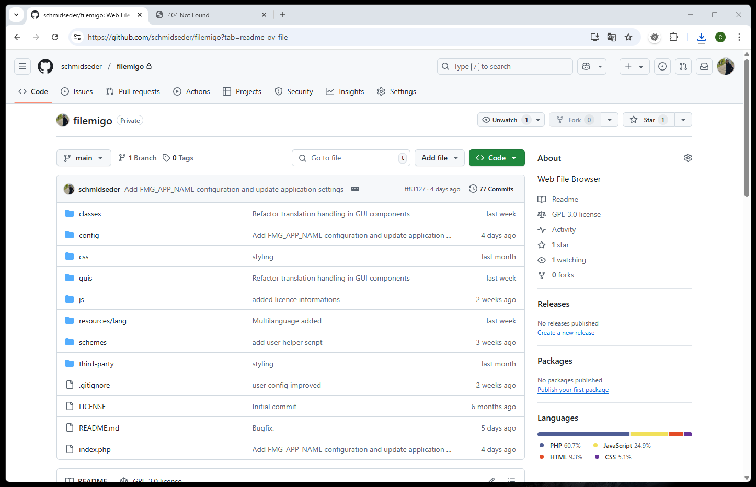Open the 1 Branch link

click(x=138, y=158)
